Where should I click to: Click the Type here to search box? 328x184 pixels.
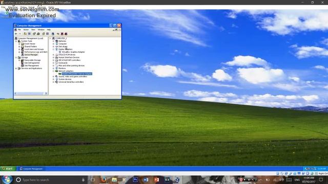tap(50, 179)
